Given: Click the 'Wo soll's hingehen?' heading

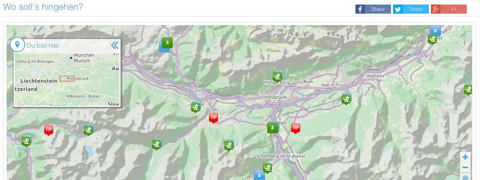Looking at the screenshot, I should click(43, 7).
